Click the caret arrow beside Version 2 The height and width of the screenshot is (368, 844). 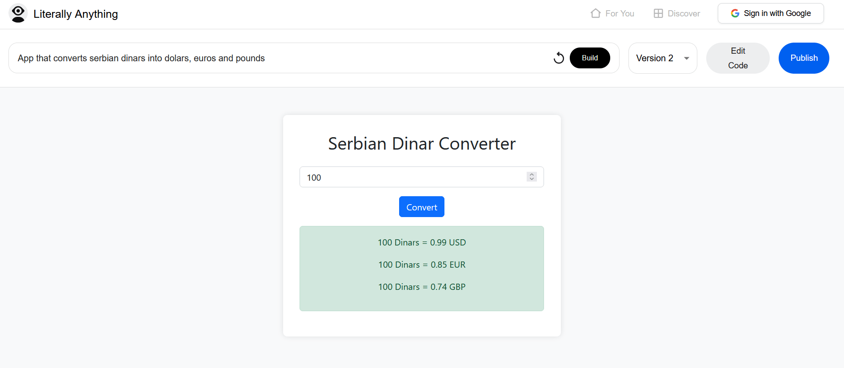click(x=687, y=58)
